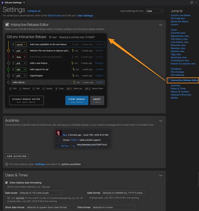Click the avatar icon on Adds a new feature row

pyautogui.click(x=72, y=63)
